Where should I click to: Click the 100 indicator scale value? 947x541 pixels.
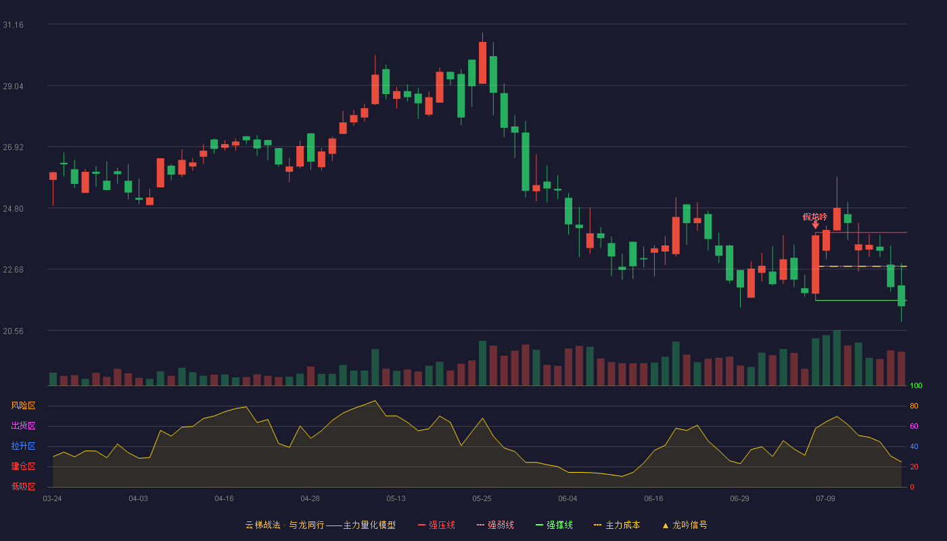[x=917, y=386]
